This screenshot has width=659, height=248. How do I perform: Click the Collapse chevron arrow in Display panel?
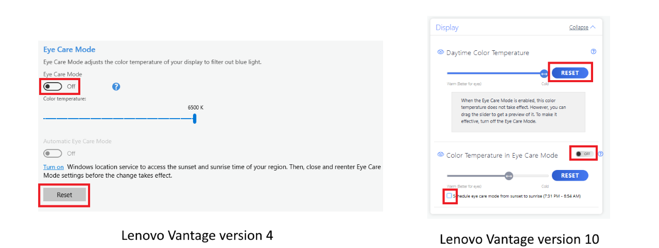(x=593, y=27)
